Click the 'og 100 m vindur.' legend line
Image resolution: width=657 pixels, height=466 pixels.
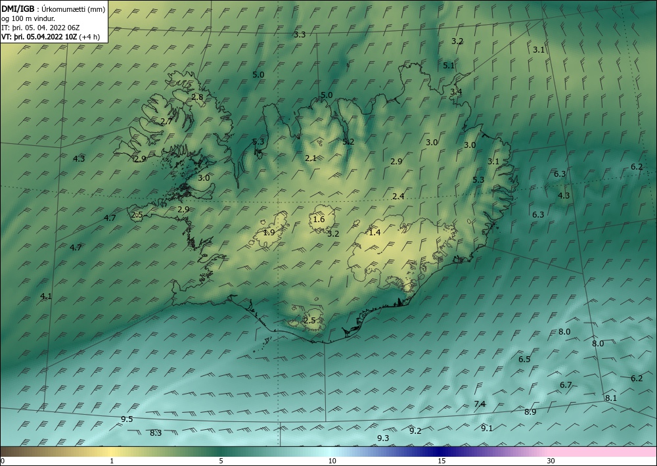pos(28,18)
